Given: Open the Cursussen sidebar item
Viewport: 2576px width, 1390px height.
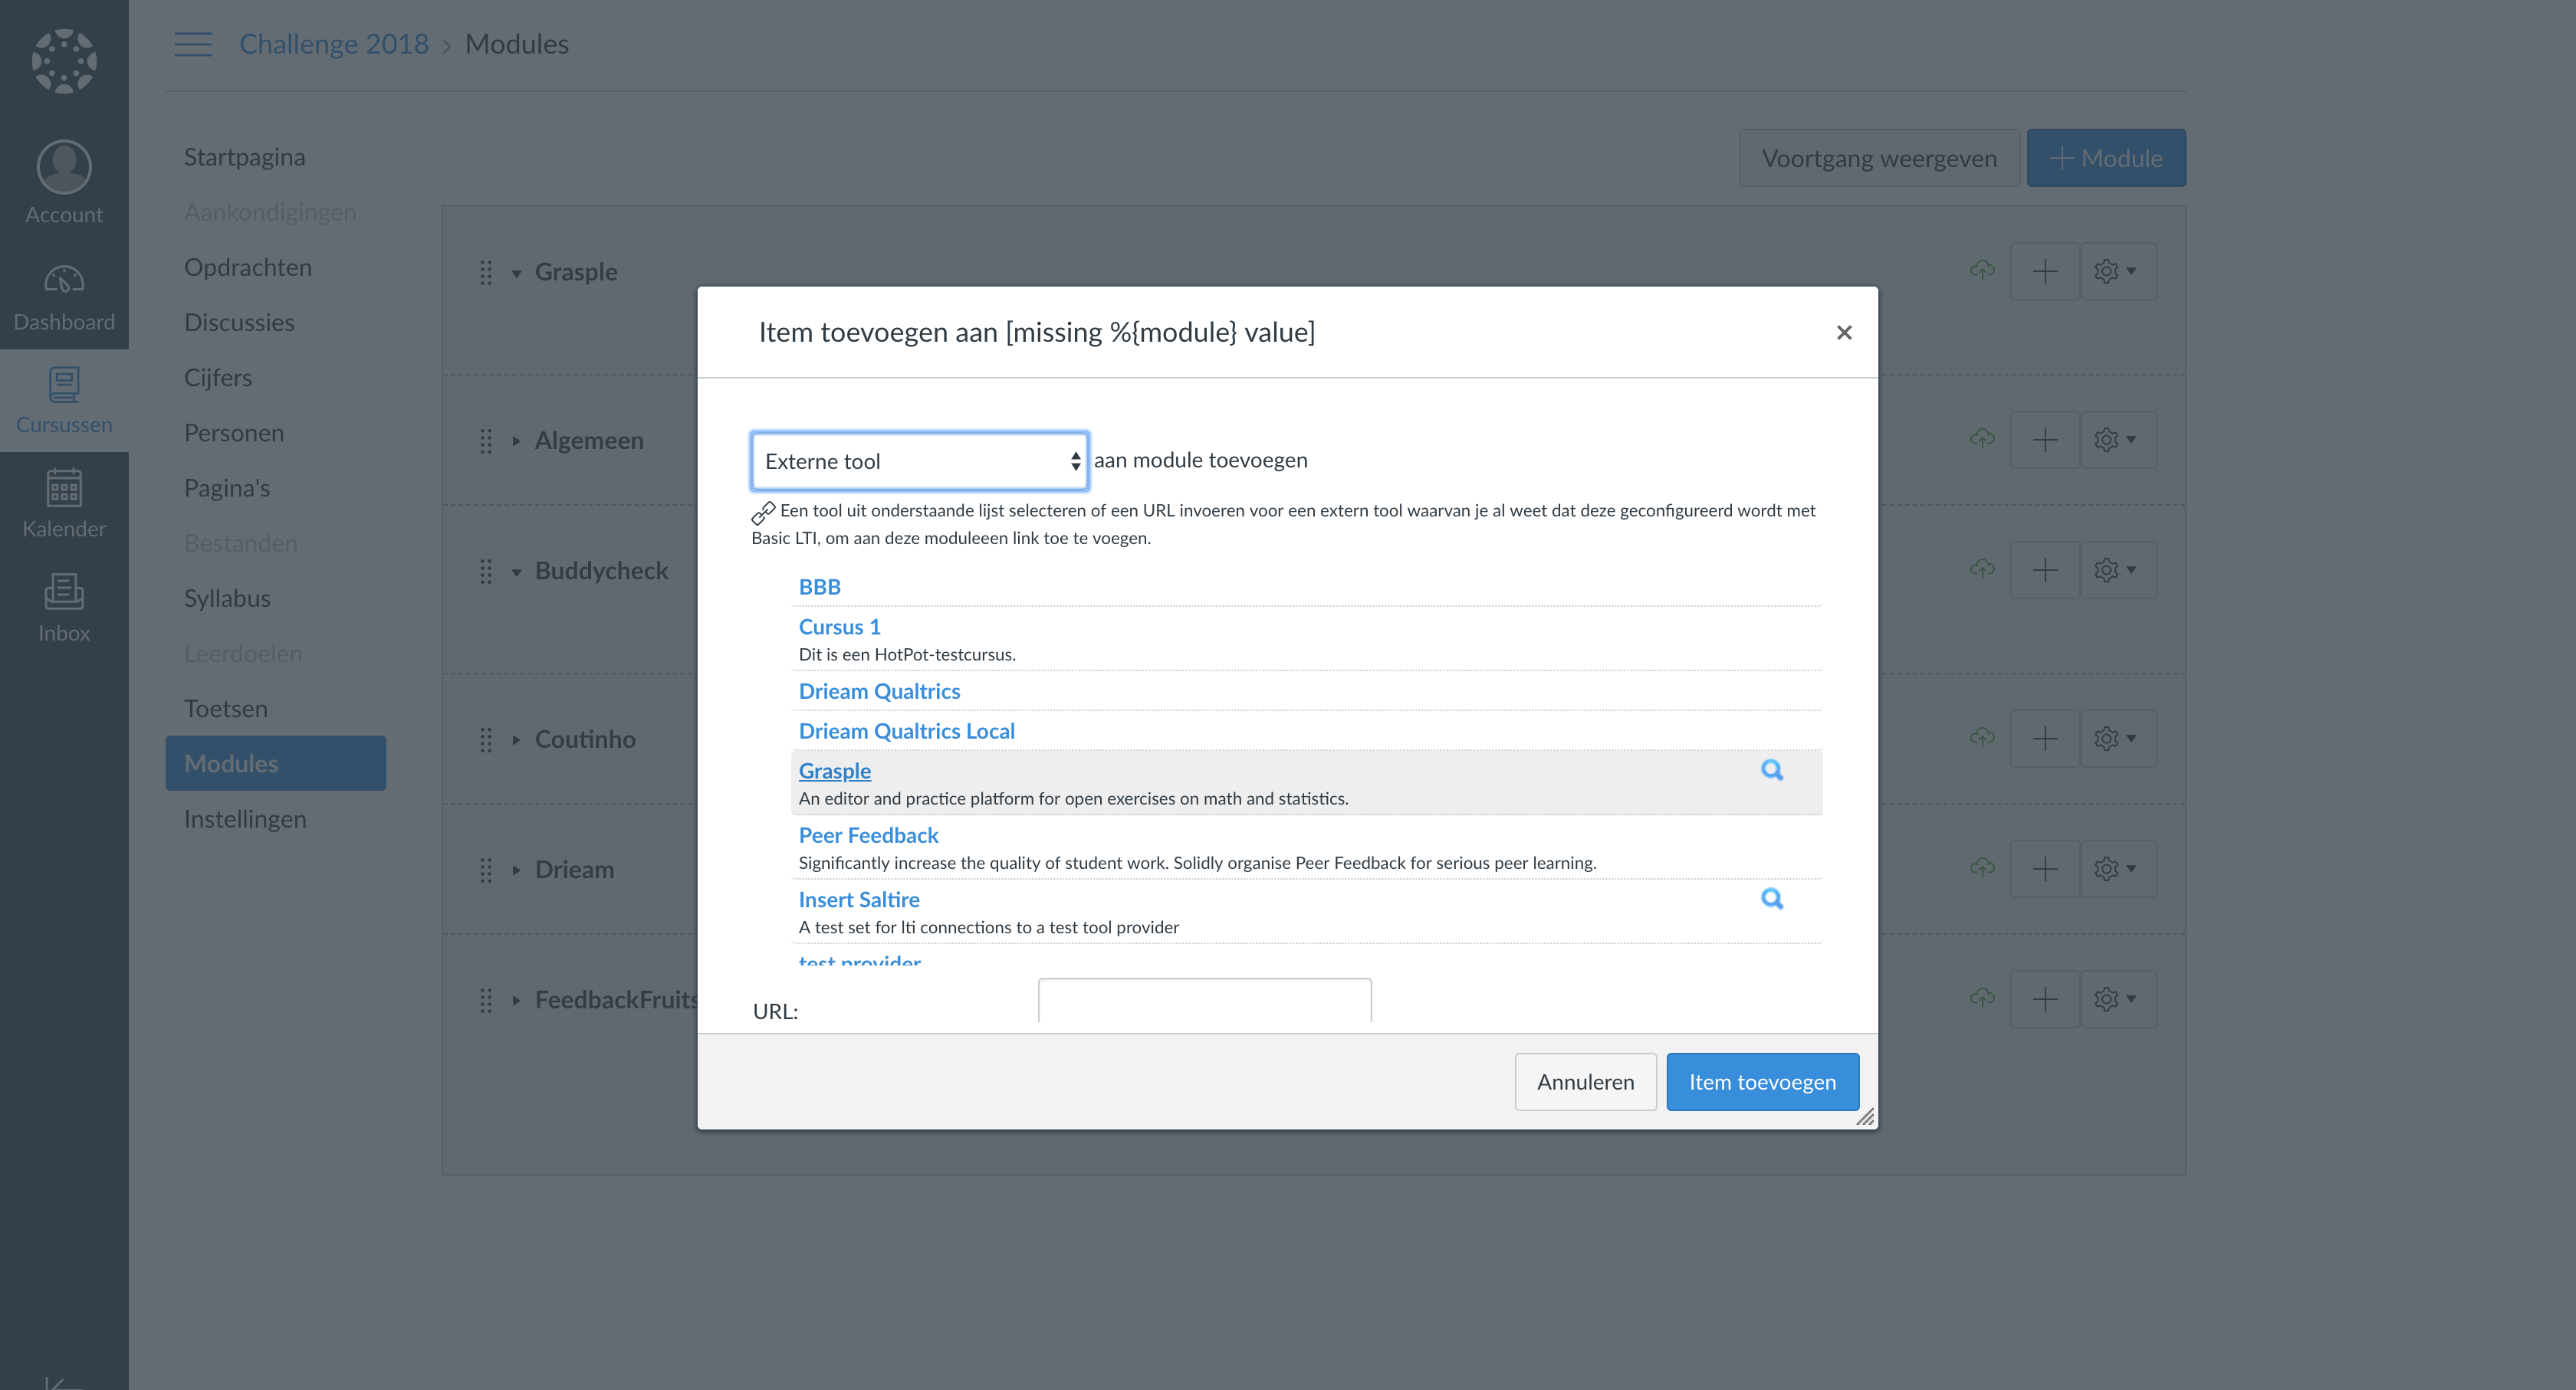Looking at the screenshot, I should (64, 401).
